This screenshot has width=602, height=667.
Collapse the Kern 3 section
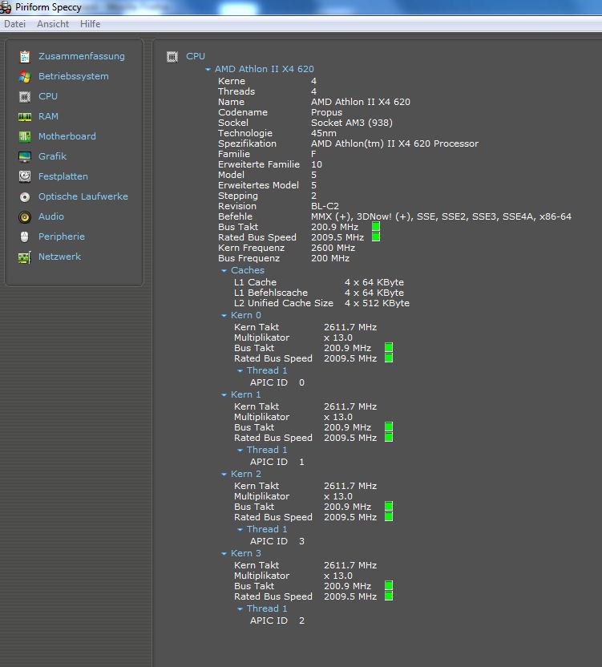click(x=224, y=553)
